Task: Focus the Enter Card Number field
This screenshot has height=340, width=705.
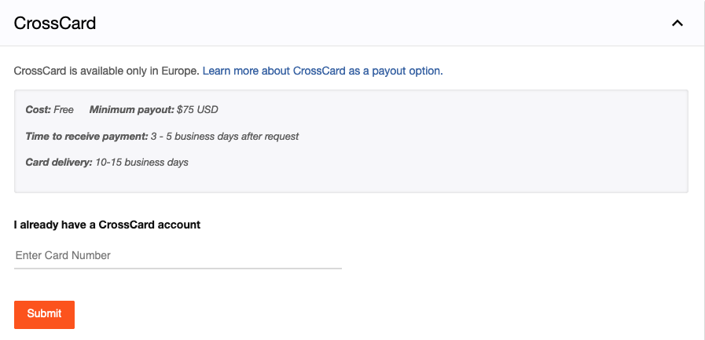Action: (x=178, y=255)
